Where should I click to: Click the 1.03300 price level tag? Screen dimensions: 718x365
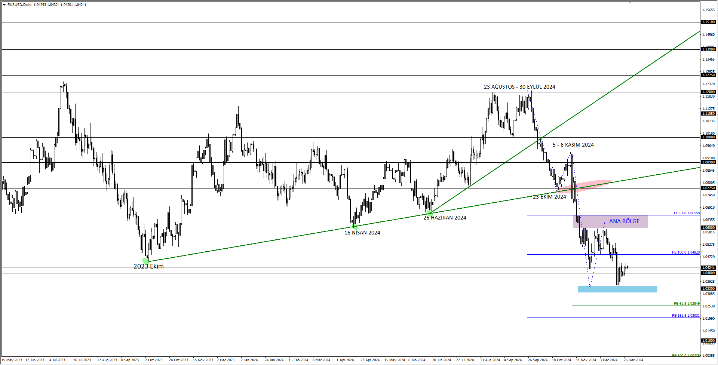point(708,289)
